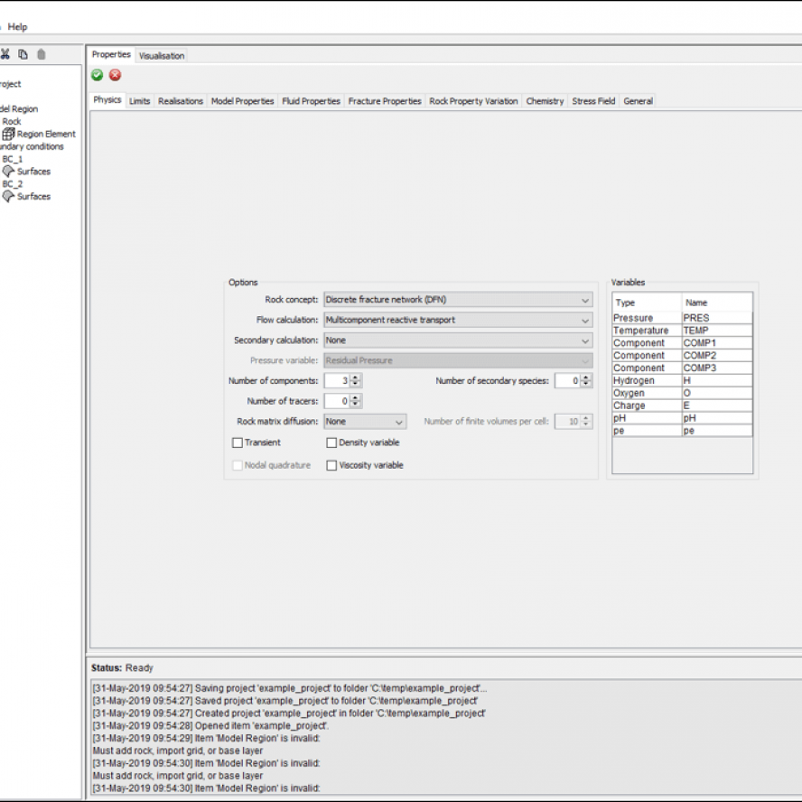Click the Type column header in Variables

click(647, 303)
